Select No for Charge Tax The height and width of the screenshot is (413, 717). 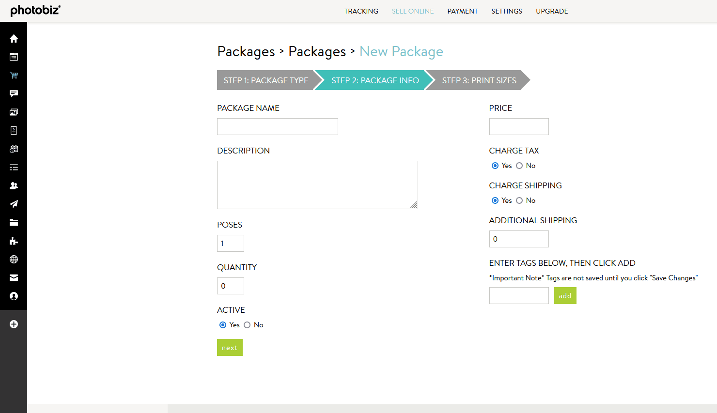tap(519, 166)
